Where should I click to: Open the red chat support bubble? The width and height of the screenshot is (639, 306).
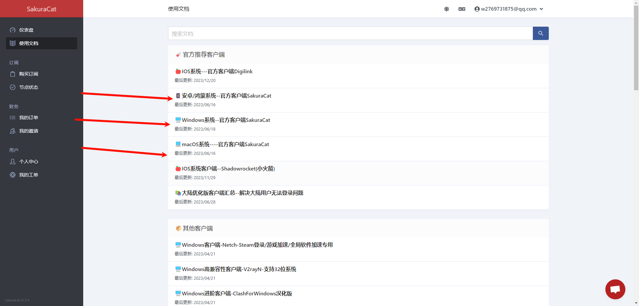(615, 289)
